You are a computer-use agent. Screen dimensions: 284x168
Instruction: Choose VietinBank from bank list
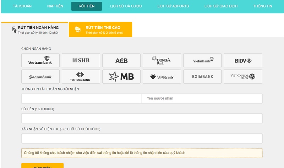pyautogui.click(x=202, y=61)
